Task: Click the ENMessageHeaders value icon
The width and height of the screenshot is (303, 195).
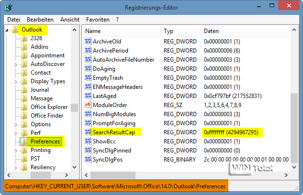Action: click(88, 87)
